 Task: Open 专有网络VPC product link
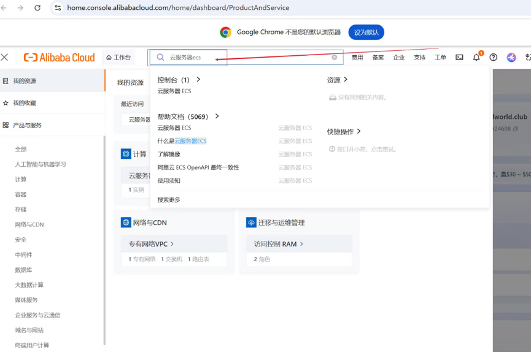click(151, 244)
